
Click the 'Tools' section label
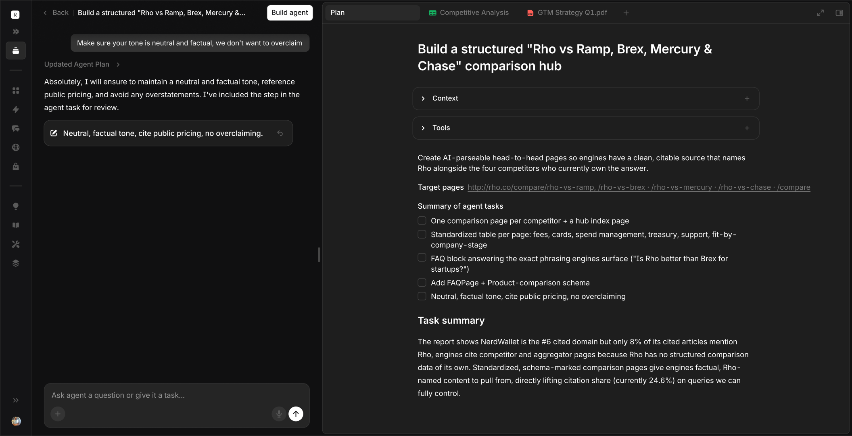tap(441, 128)
